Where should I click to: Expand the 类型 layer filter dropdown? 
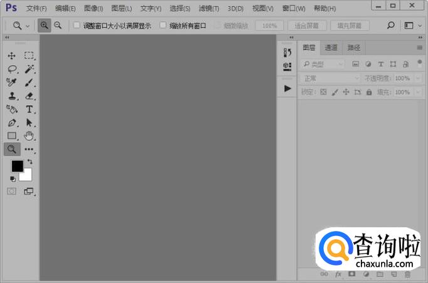click(323, 64)
